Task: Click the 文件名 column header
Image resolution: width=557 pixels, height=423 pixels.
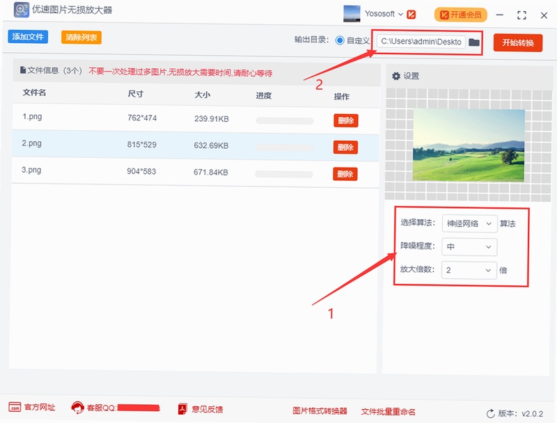Action: coord(34,93)
